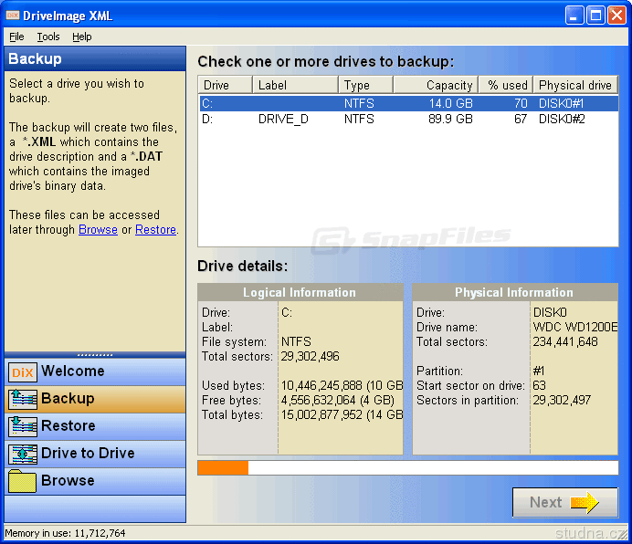The width and height of the screenshot is (632, 544).
Task: Click the Used bytes value 10,446,245,888
Action: click(x=321, y=385)
